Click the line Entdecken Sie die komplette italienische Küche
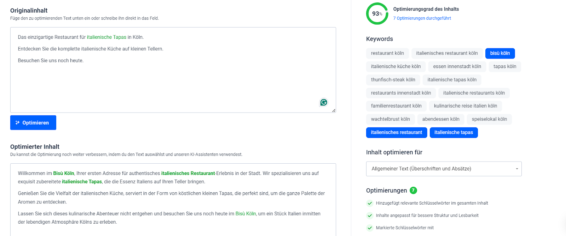This screenshot has width=566, height=236. point(91,49)
